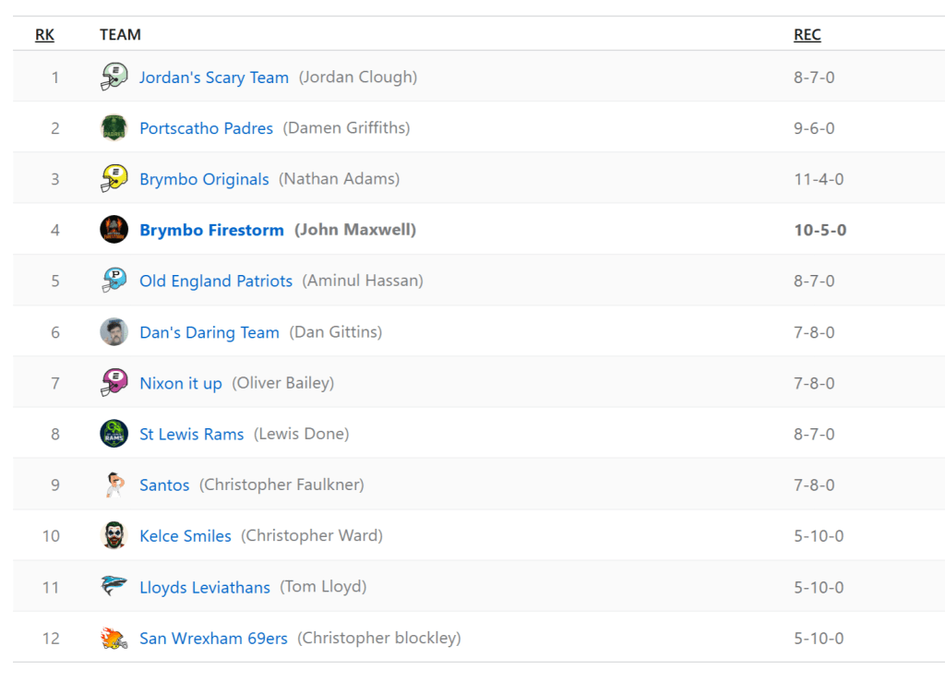Click Old England Patriots helmet icon

[x=114, y=281]
